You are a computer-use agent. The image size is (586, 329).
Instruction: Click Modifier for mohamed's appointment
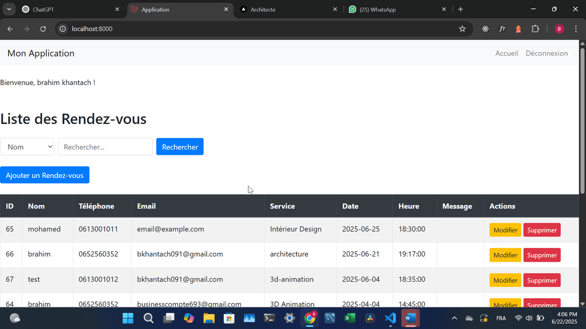505,230
